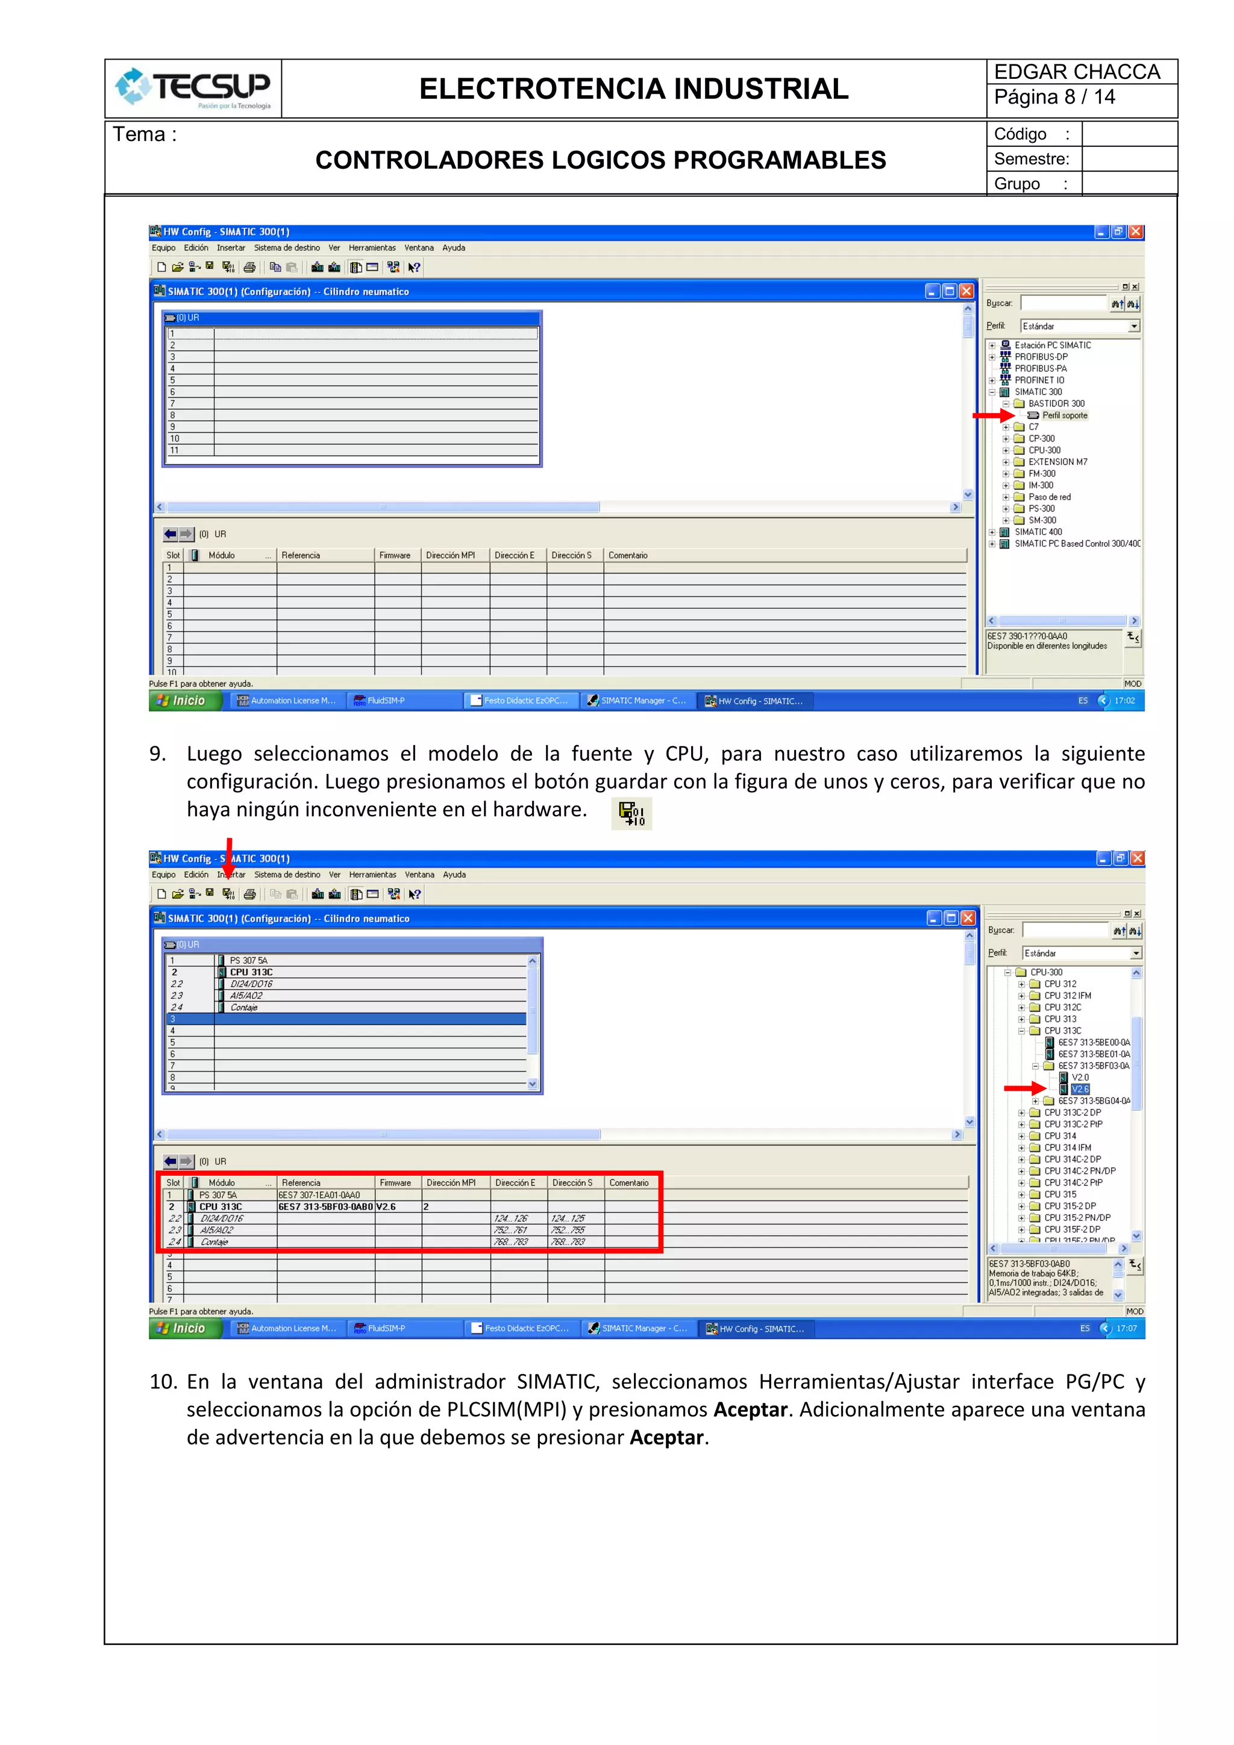Click Referencia column header in 17:07 table
1234x1745 pixels.
pos(325,1182)
